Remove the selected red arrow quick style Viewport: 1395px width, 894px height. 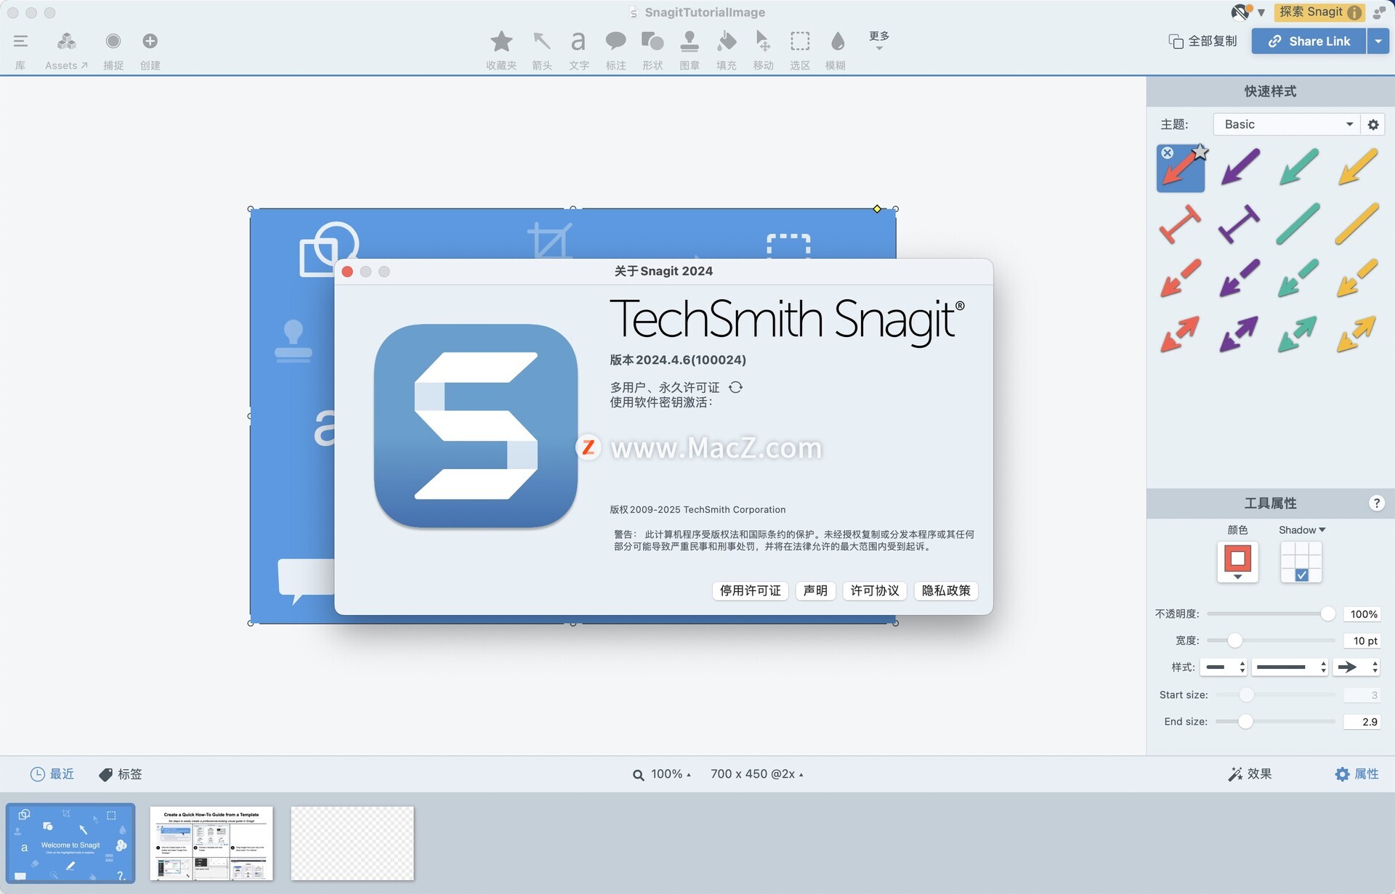[1167, 153]
